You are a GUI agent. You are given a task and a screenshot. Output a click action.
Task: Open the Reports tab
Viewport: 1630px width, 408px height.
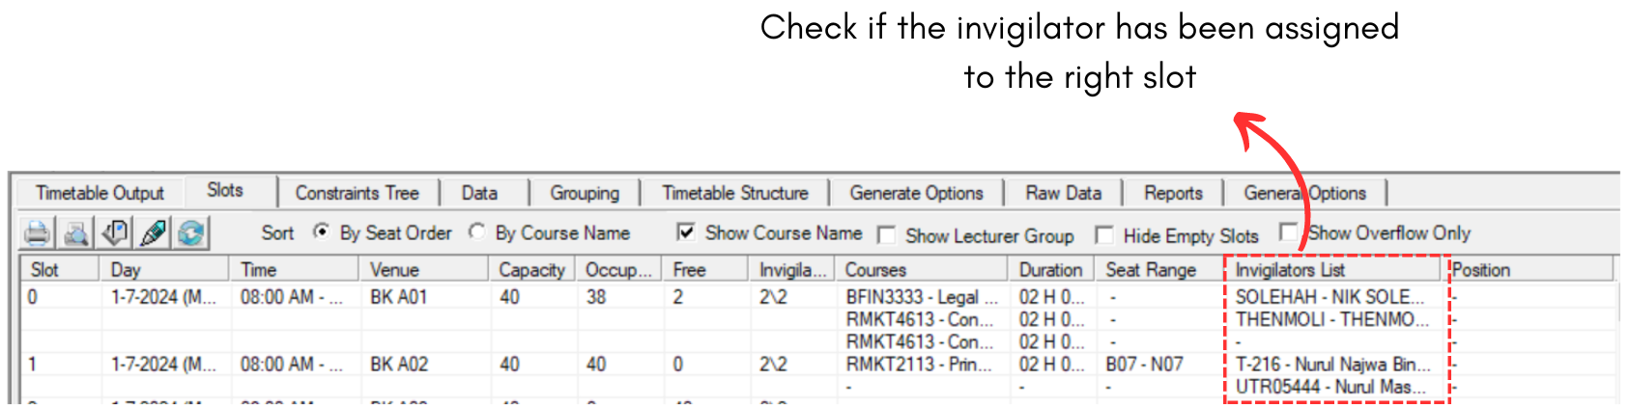click(x=1173, y=193)
